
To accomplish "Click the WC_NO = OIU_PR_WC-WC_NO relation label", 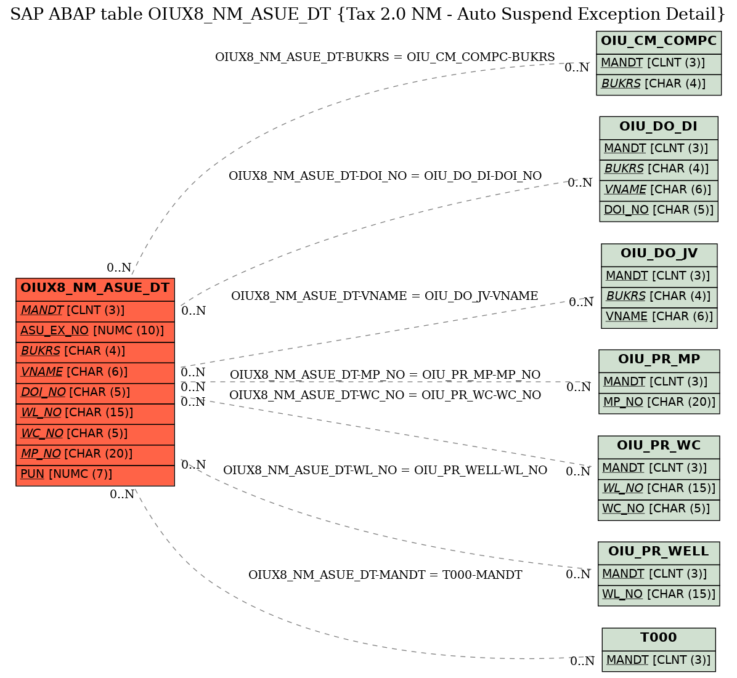I will point(385,395).
